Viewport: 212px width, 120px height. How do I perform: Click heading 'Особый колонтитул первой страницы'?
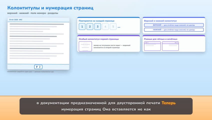[x=99, y=39]
